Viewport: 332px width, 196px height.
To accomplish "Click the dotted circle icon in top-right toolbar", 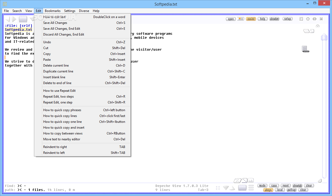I will pyautogui.click(x=308, y=19).
